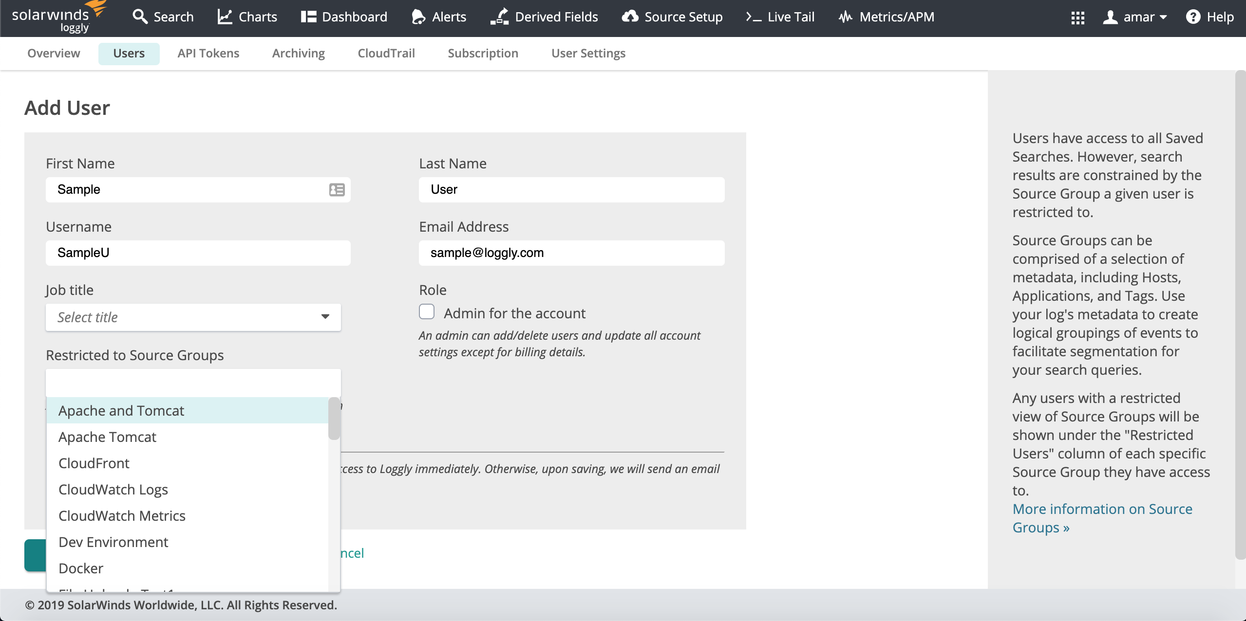Click the Help question mark icon
The image size is (1246, 621).
point(1193,17)
